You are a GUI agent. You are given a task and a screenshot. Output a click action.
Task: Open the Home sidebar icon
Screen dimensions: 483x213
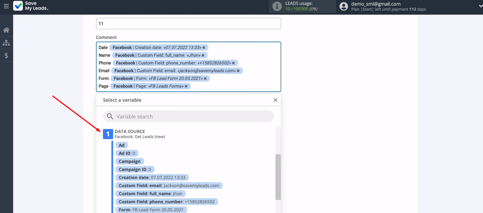(6, 30)
